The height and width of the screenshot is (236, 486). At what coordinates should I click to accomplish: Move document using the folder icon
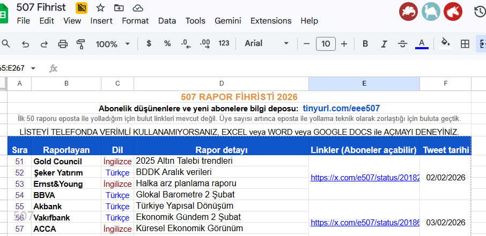click(119, 8)
